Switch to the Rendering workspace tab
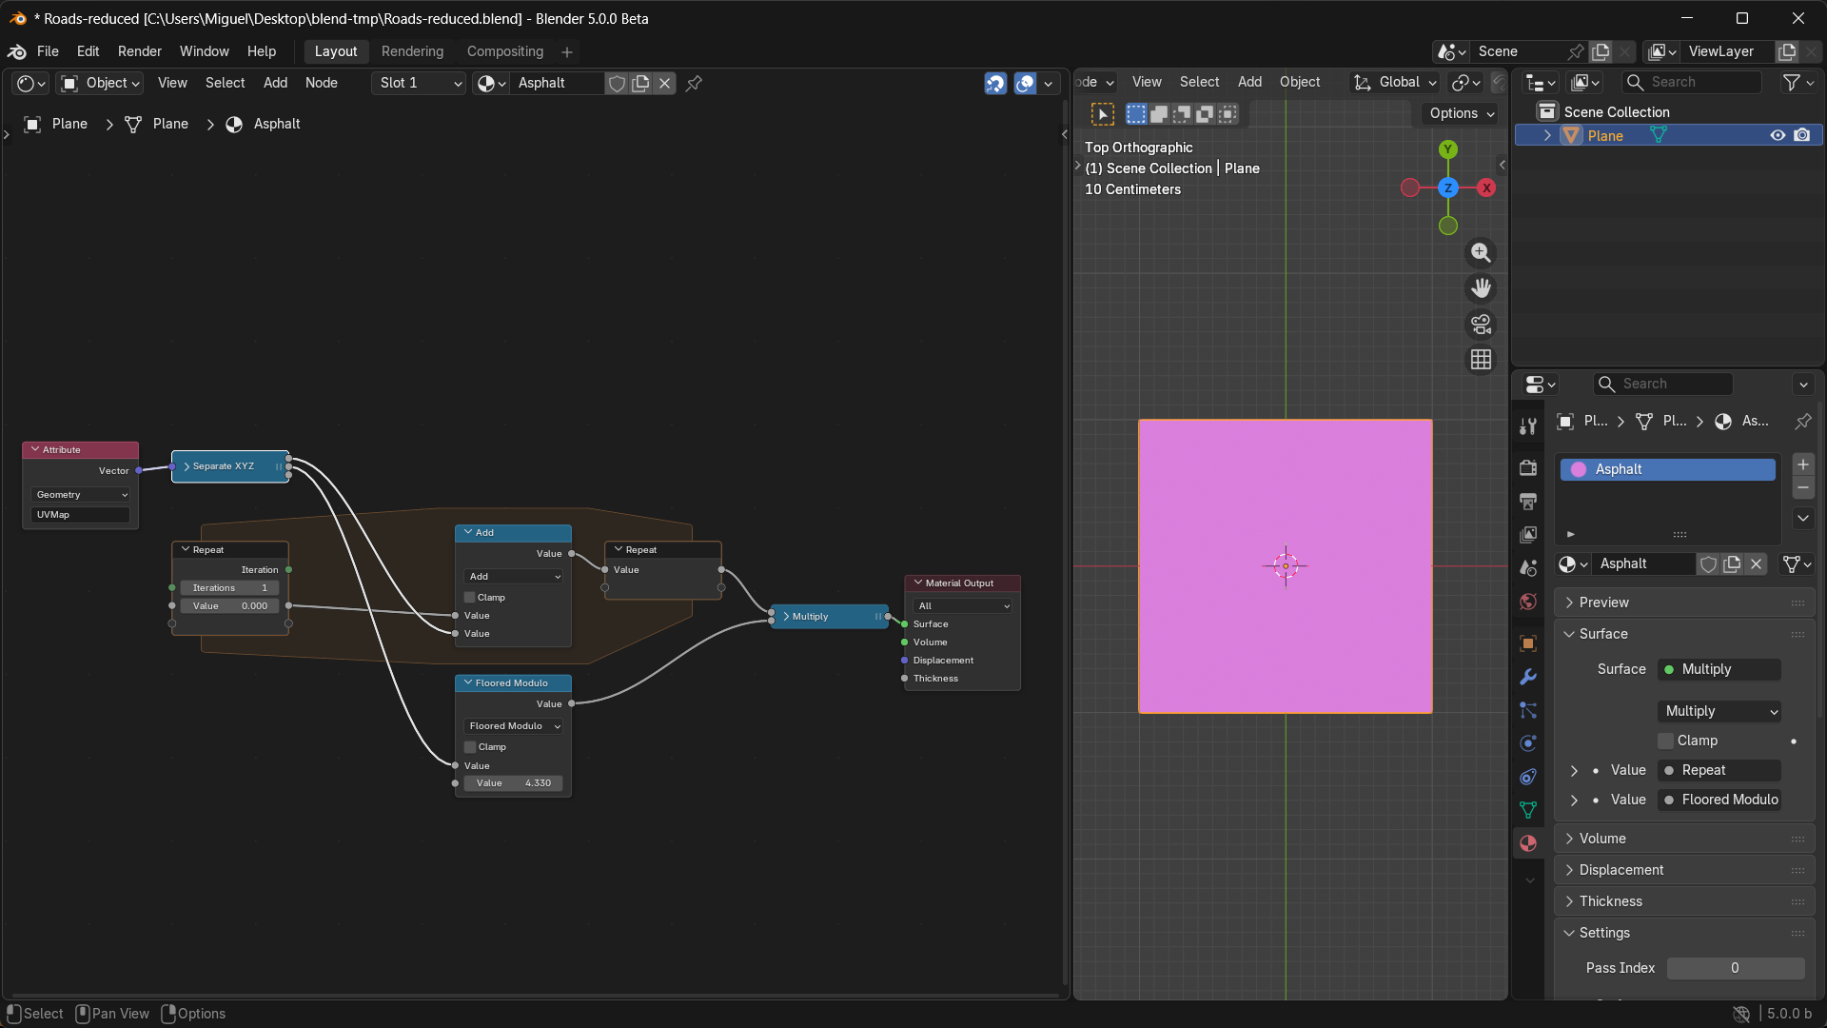1827x1028 pixels. pyautogui.click(x=412, y=51)
